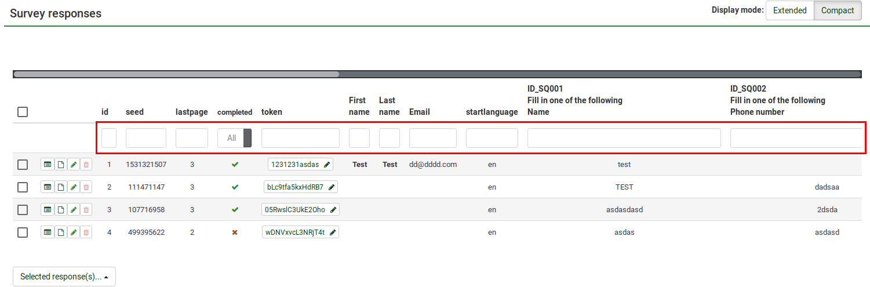Toggle the select-all responses checkbox in header
The height and width of the screenshot is (287, 870).
[23, 112]
